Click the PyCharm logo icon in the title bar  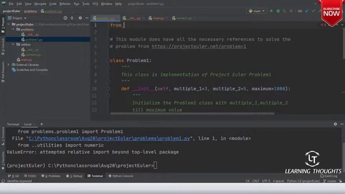4,4
